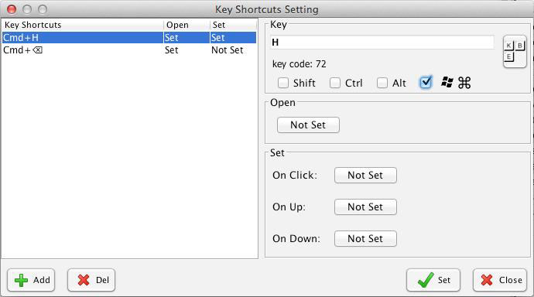This screenshot has width=534, height=297.
Task: Select the Cmd+Backspace shortcut row
Action: (x=129, y=50)
